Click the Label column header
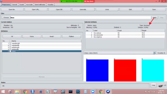 pos(105,31)
